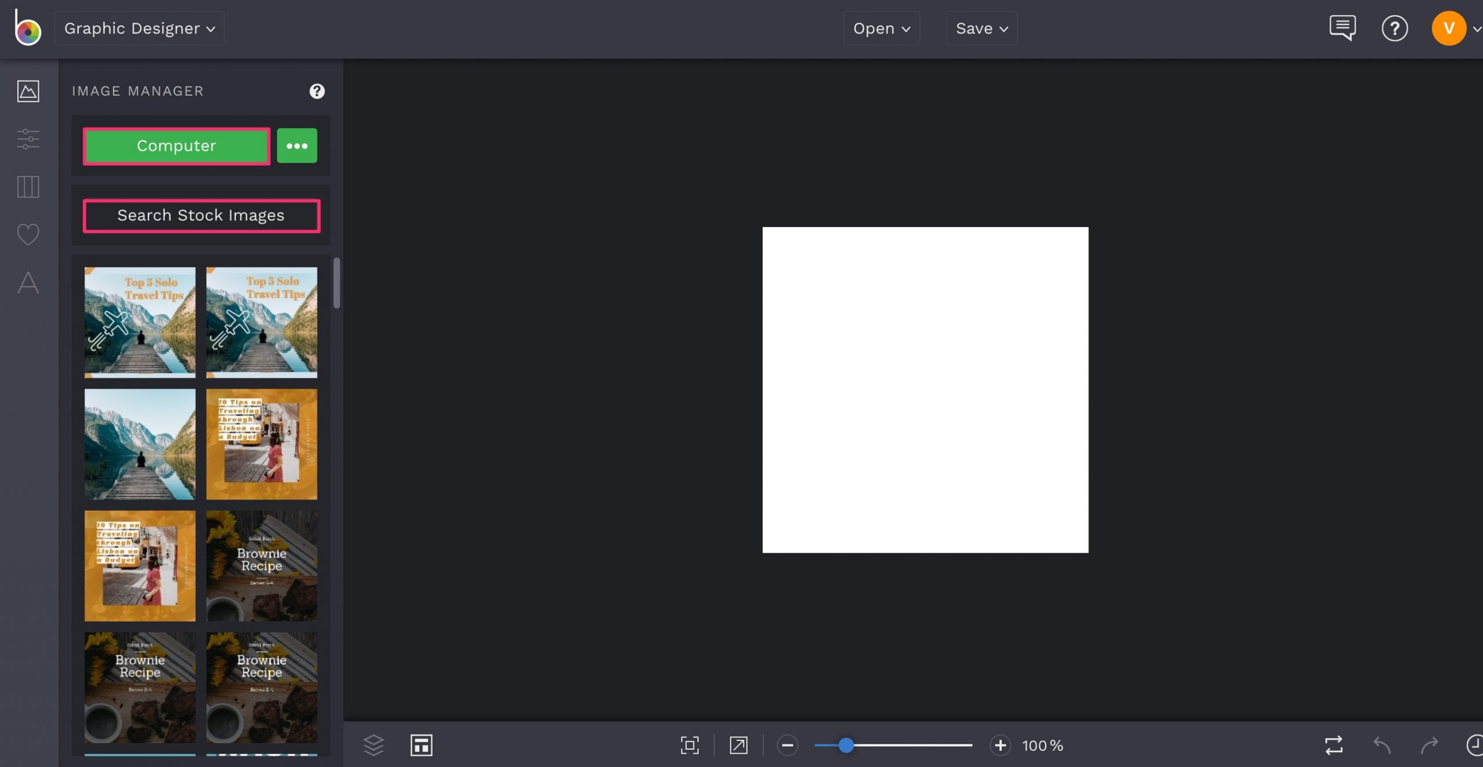
Task: Open the Templates panel (columns icon)
Action: [27, 187]
